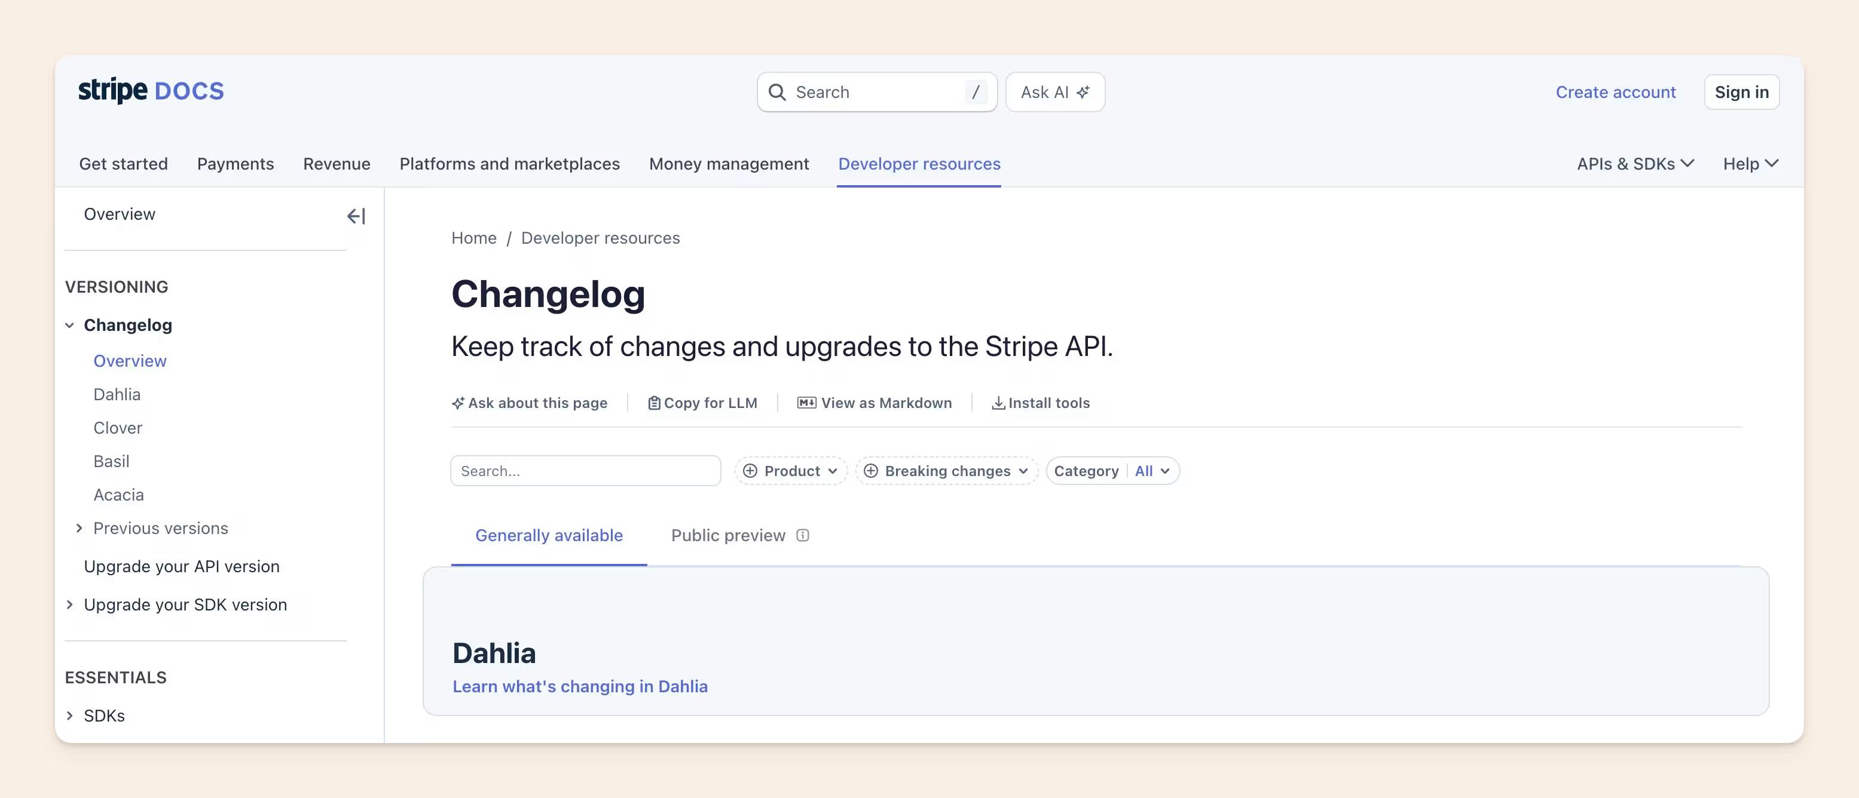Click Copy for LLM
1859x798 pixels.
pos(703,403)
